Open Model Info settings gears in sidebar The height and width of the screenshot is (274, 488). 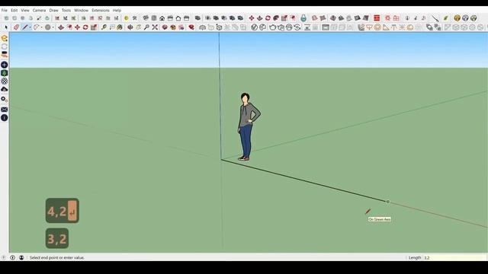tap(5, 99)
